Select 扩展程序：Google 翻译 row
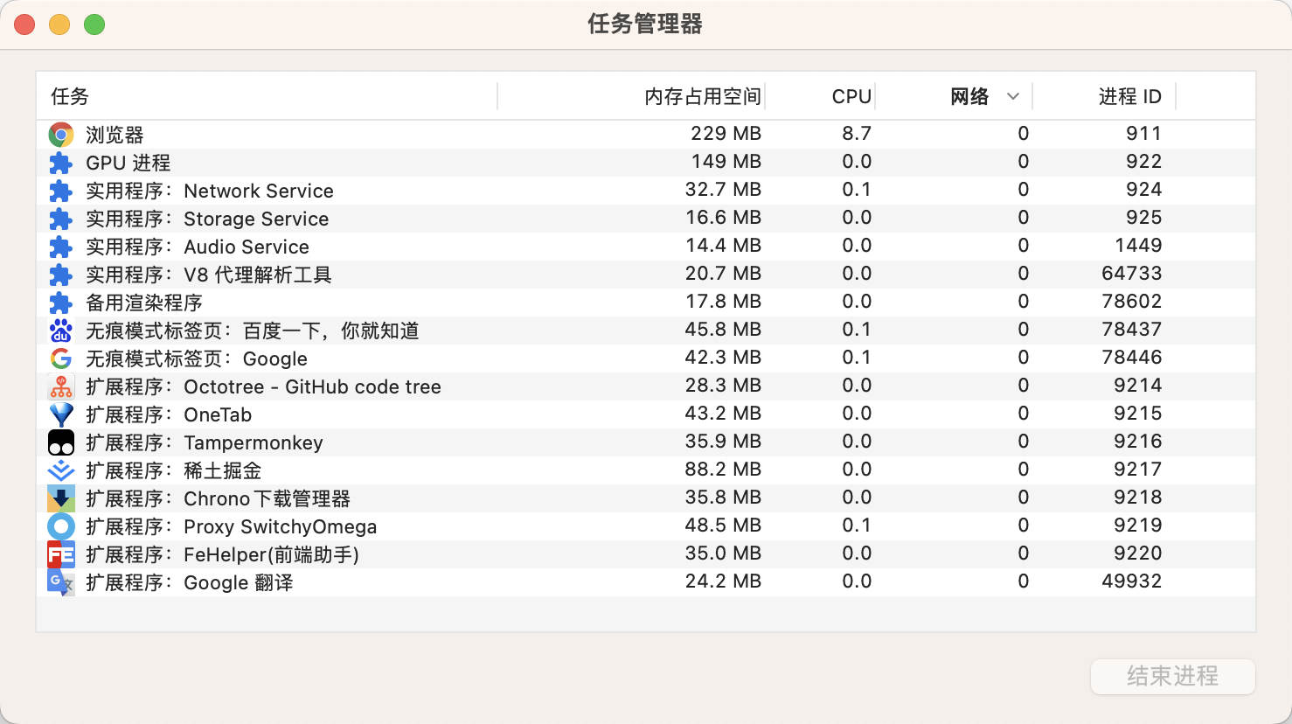The image size is (1292, 724). coord(646,582)
